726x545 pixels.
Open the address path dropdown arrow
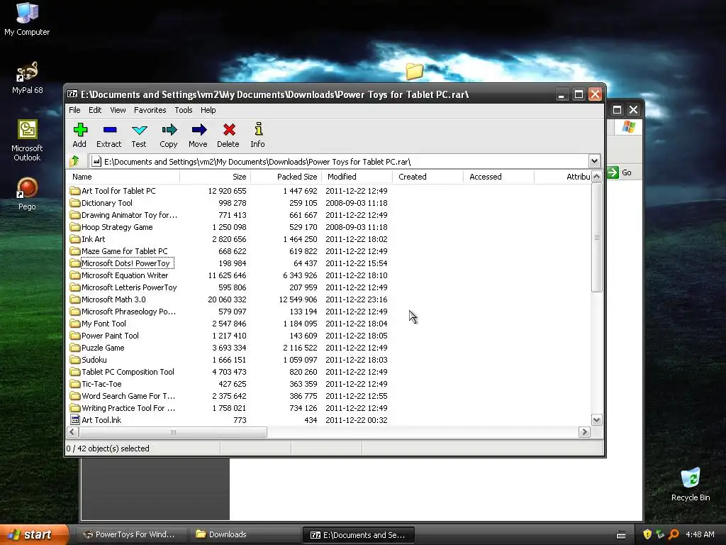[594, 161]
